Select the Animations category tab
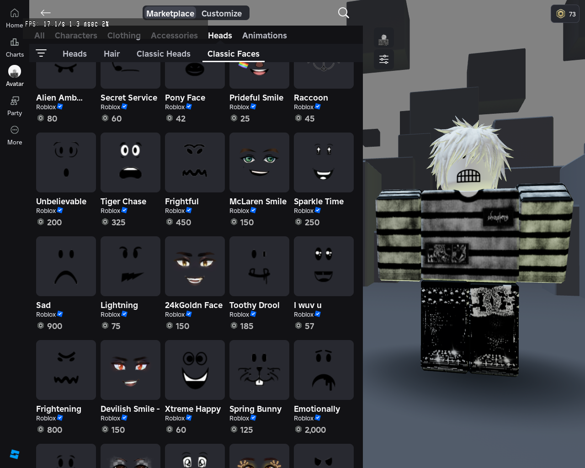 (x=265, y=35)
